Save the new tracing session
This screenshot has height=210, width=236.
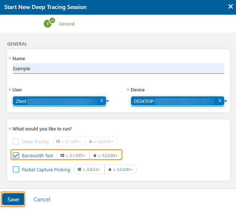[x=13, y=200]
